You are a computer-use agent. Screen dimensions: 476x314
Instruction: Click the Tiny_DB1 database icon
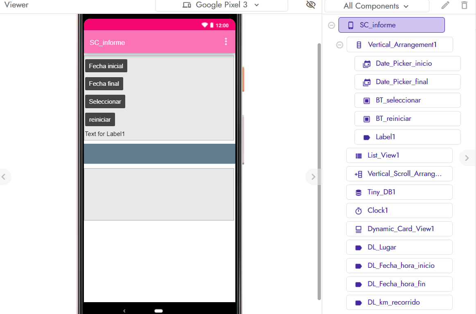(x=359, y=193)
